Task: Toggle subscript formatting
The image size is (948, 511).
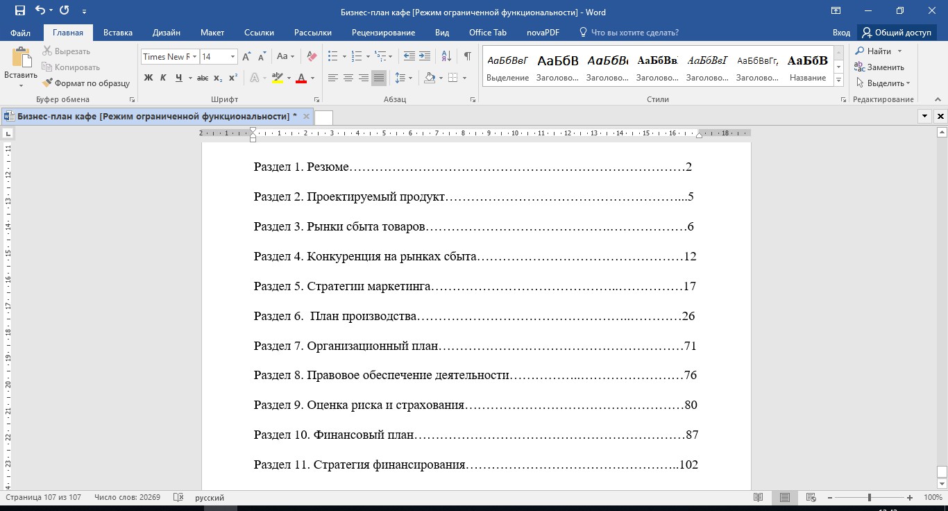Action: 218,78
